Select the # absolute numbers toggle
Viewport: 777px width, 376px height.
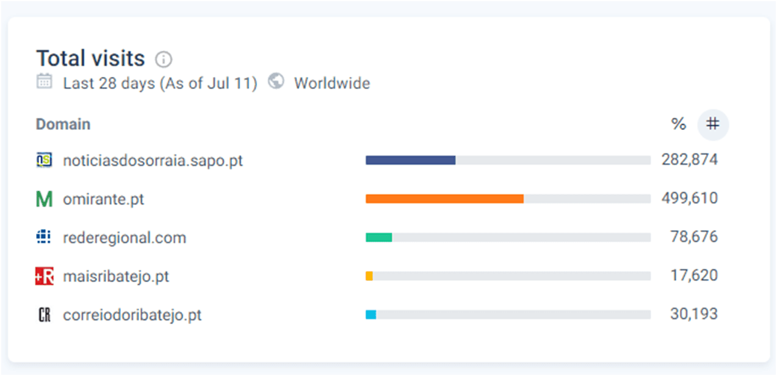[x=713, y=125]
